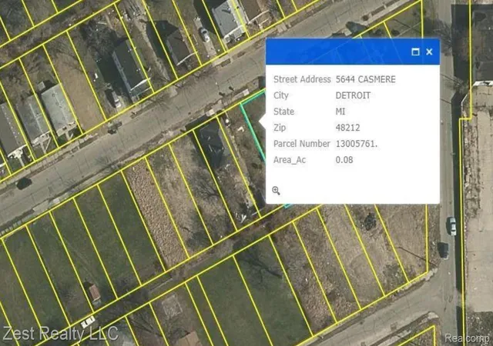Maximize the parcel info popup

tap(415, 52)
